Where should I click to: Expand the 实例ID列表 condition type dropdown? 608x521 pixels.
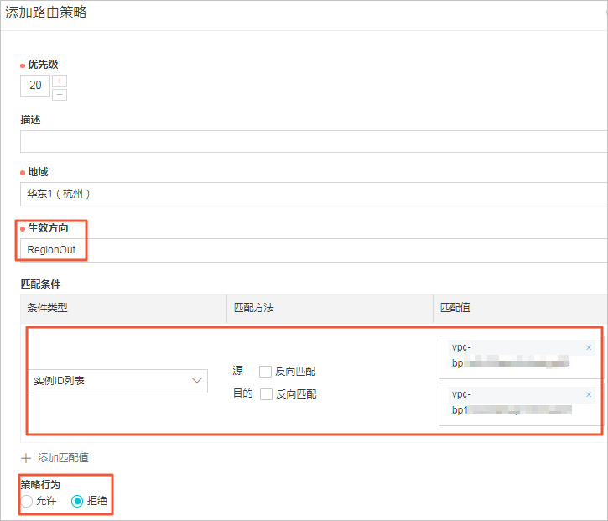pyautogui.click(x=118, y=381)
